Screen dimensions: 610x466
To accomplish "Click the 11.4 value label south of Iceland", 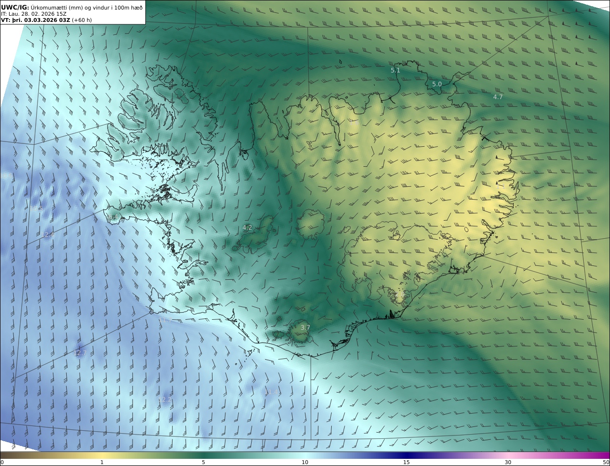I will (x=271, y=392).
